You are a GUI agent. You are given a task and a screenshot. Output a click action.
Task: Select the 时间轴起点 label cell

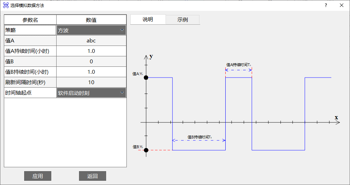click(x=30, y=93)
